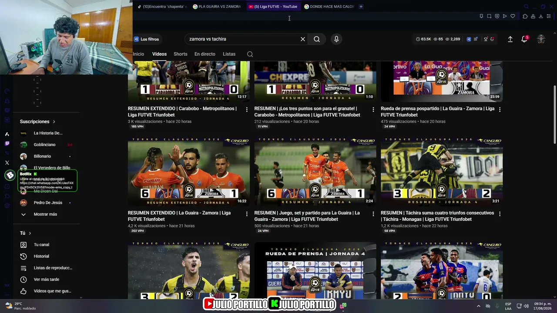557x313 pixels.
Task: Switch to "Encuentra 'chapenta'" browser tab
Action: point(162,7)
